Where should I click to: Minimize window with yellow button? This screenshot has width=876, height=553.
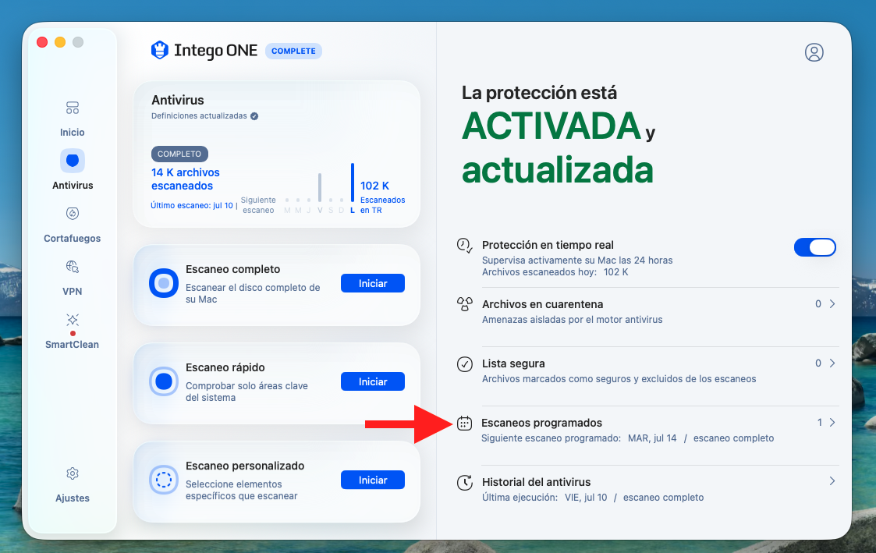pyautogui.click(x=60, y=42)
